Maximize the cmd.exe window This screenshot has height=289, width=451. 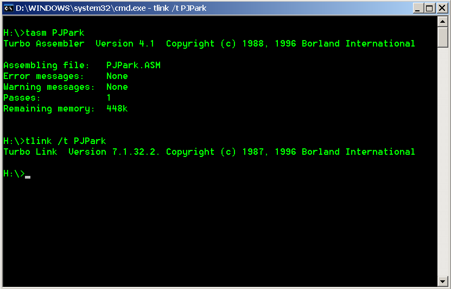[x=430, y=8]
